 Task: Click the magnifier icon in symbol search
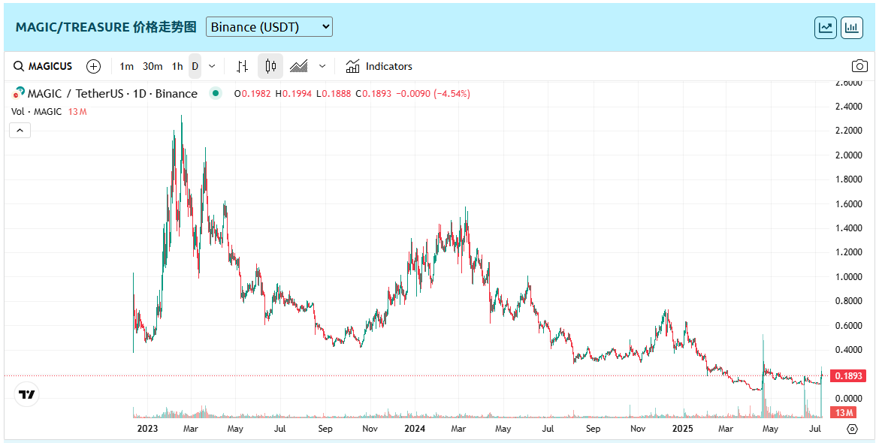[19, 67]
